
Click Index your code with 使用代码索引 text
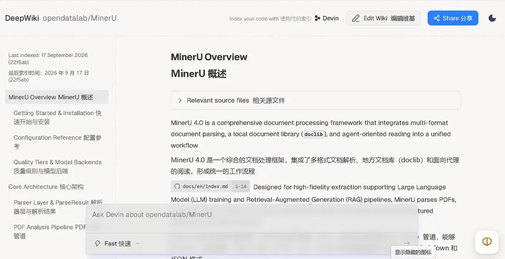[x=270, y=19]
